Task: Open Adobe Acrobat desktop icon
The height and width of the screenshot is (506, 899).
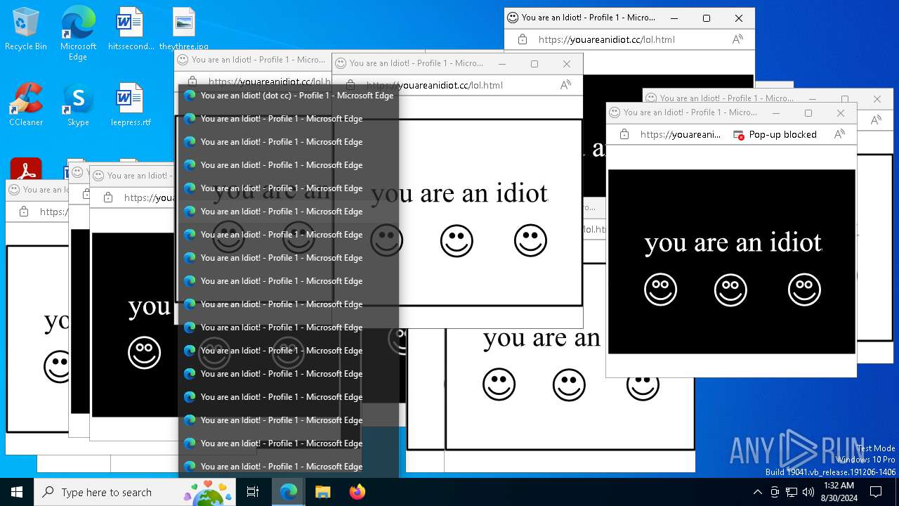Action: click(26, 170)
